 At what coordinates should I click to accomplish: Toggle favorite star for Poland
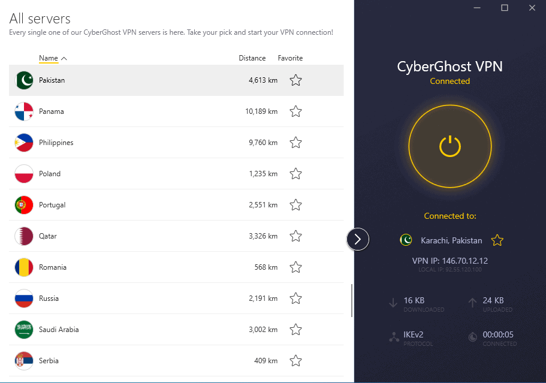point(295,174)
